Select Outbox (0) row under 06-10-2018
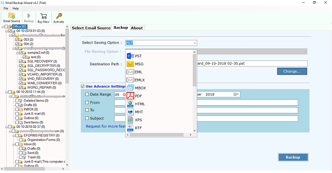Viewport: 332px width, 173px height. [31, 118]
